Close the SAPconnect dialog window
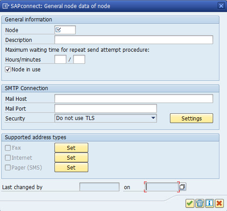Image resolution: width=227 pixels, height=211 pixels. 221,6
